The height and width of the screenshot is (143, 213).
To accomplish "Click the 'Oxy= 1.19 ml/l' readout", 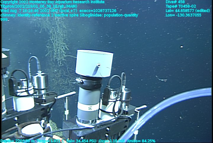I will tap(112, 141).
